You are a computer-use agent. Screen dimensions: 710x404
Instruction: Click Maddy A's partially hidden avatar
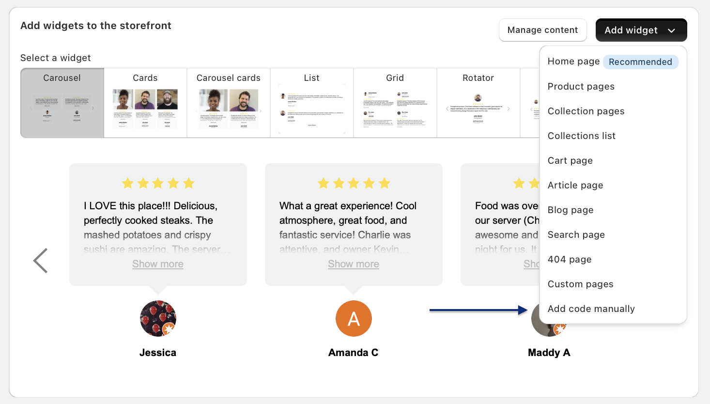pos(536,320)
